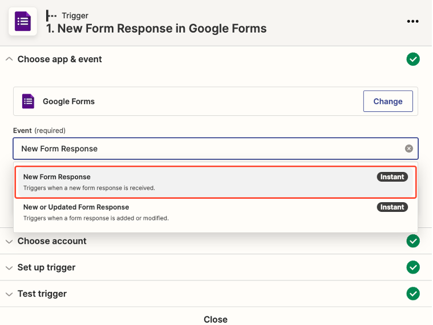The image size is (433, 325).
Task: Click the green checkmark beside Set up trigger
Action: [413, 267]
